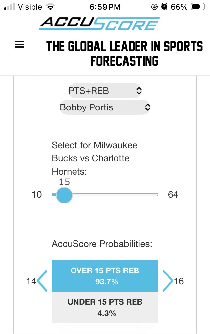
Task: Select the UNDER 15 PTS REB option
Action: coord(105,307)
